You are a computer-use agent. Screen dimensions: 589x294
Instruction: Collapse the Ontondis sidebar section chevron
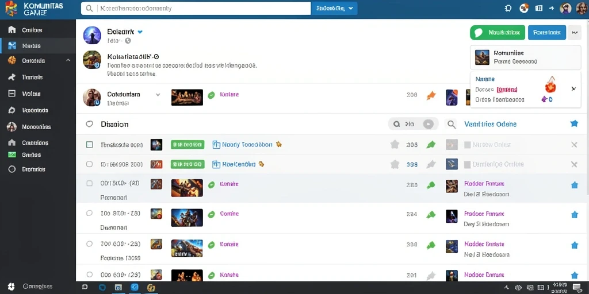coord(68,60)
